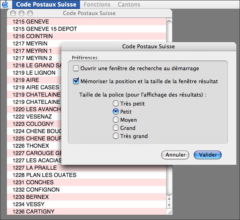Open the Cantons menu
This screenshot has height=220, width=240.
(129, 4)
